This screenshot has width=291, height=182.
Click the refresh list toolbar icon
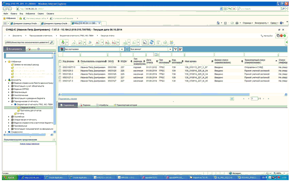152,42
